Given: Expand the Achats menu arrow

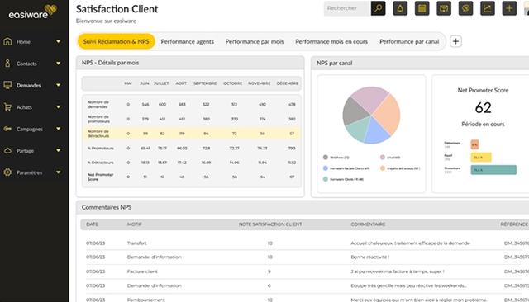Looking at the screenshot, I should point(59,107).
